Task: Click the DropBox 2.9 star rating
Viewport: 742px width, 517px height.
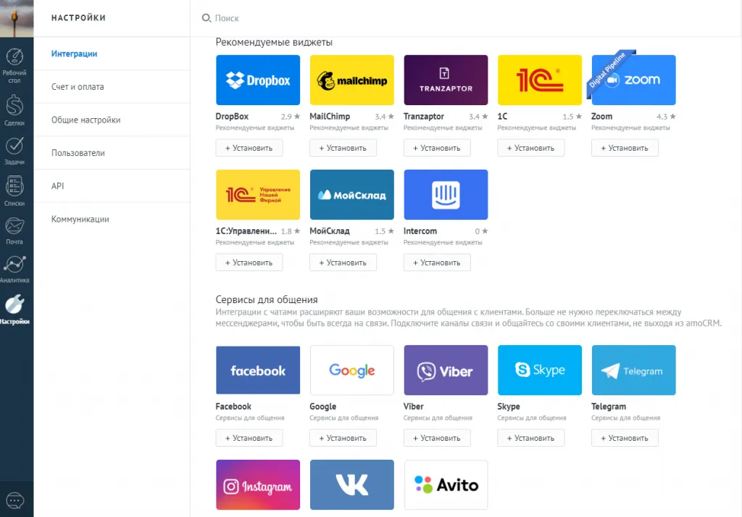Action: click(290, 117)
